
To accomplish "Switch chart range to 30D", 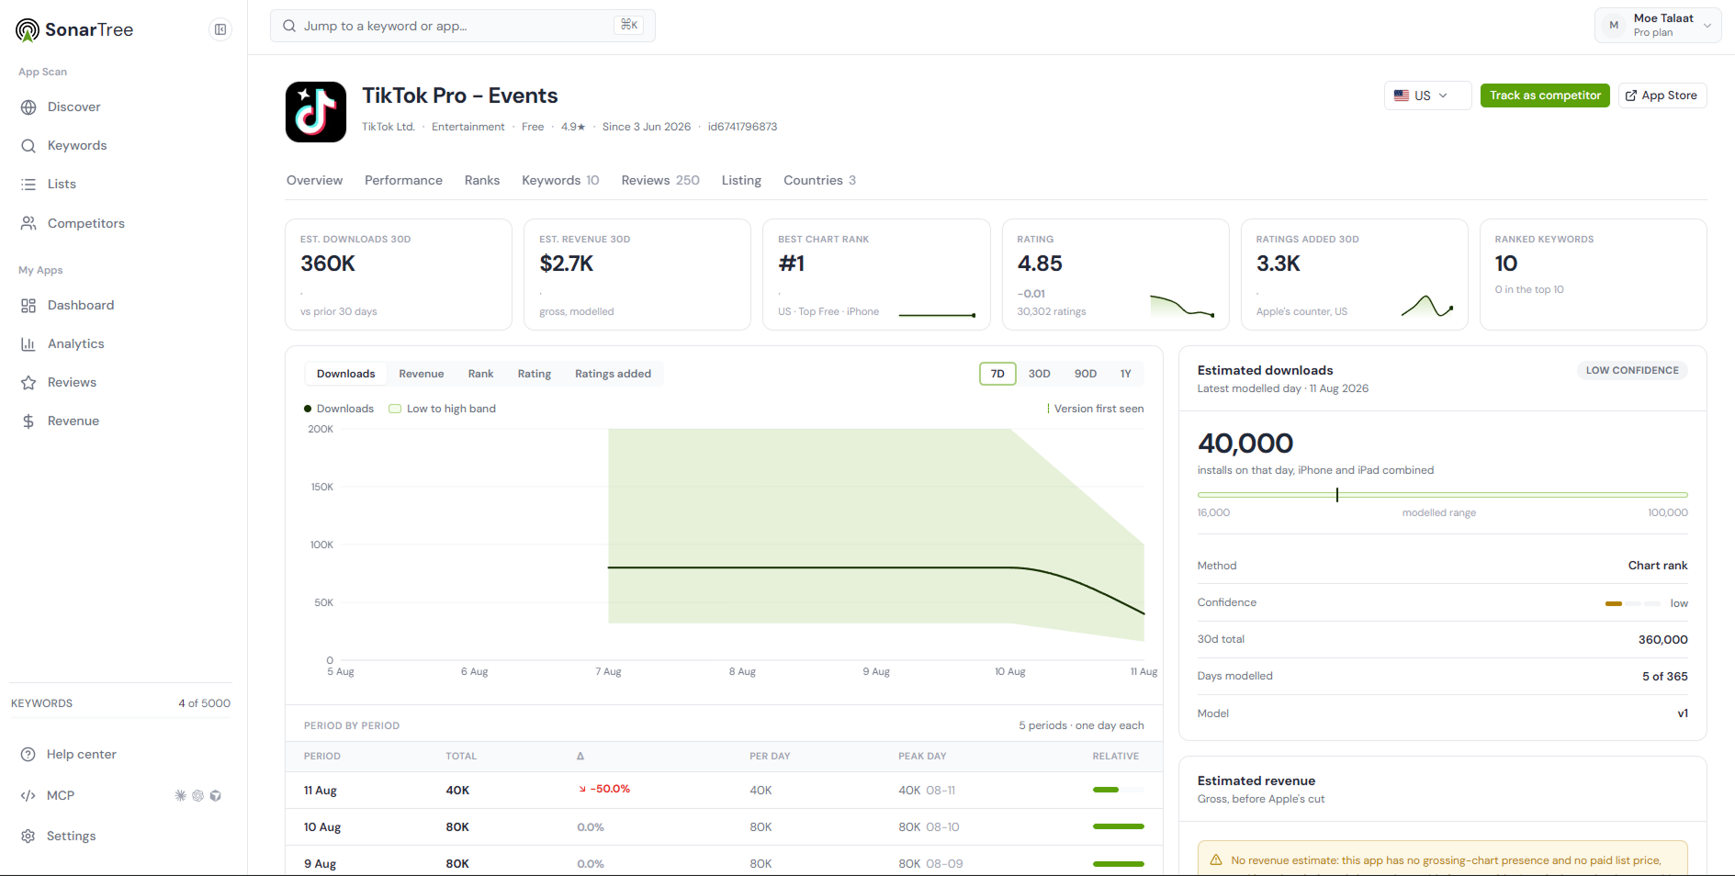I will pos(1040,374).
